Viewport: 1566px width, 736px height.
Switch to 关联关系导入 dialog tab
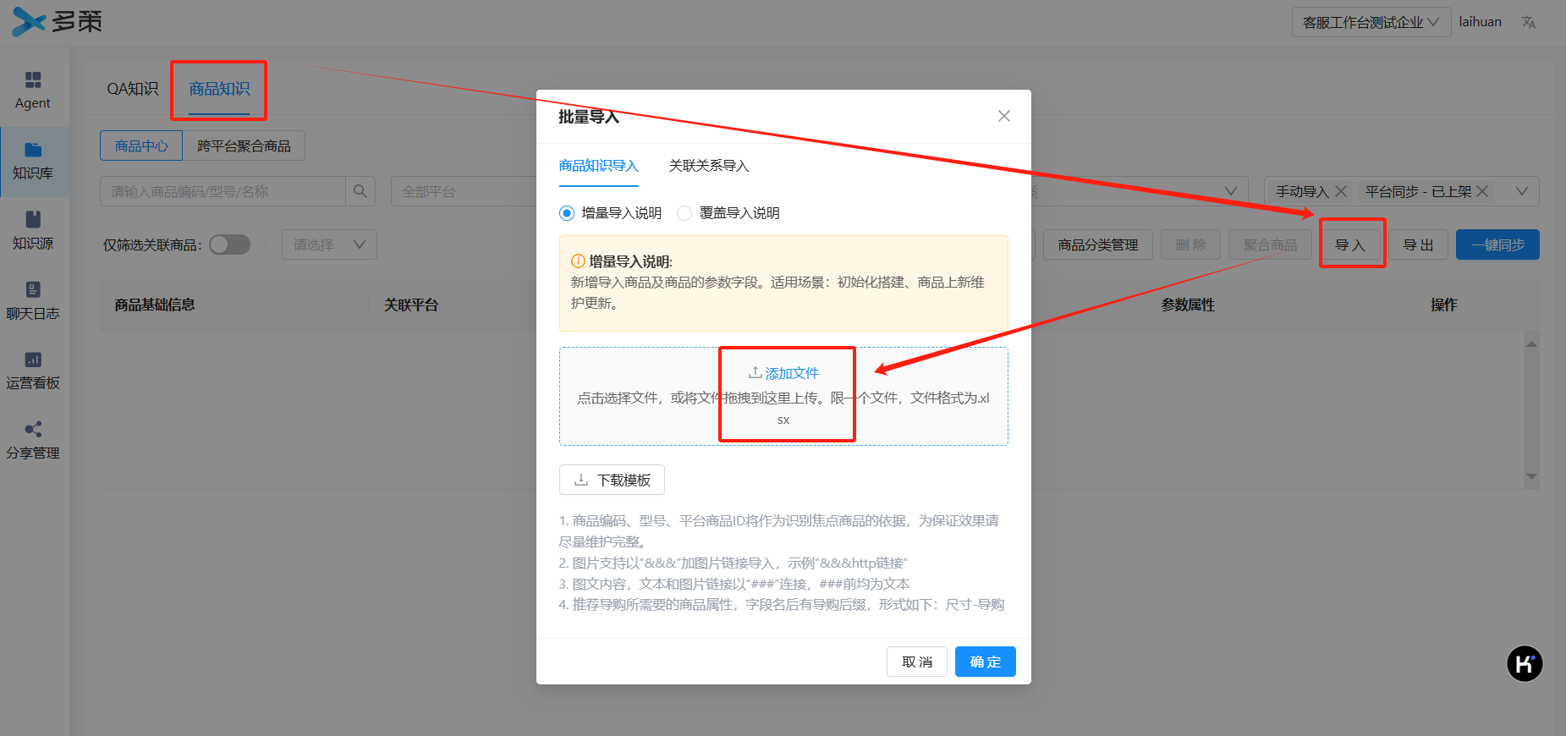coord(709,166)
